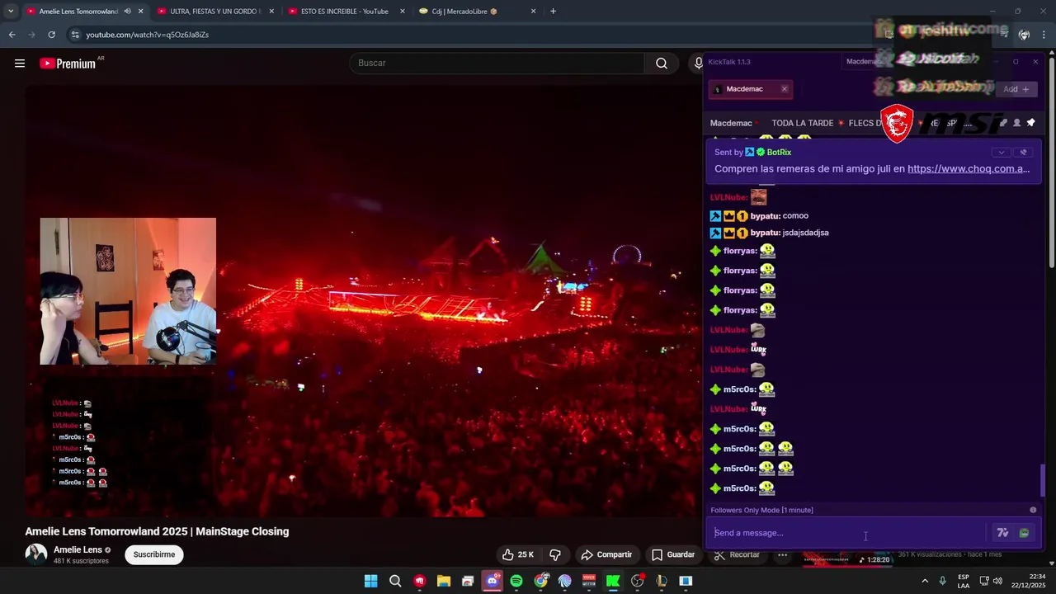Viewport: 1056px width, 594px height.
Task: Toggle the pinned message pin icon in KickTalk header
Action: 1030,123
